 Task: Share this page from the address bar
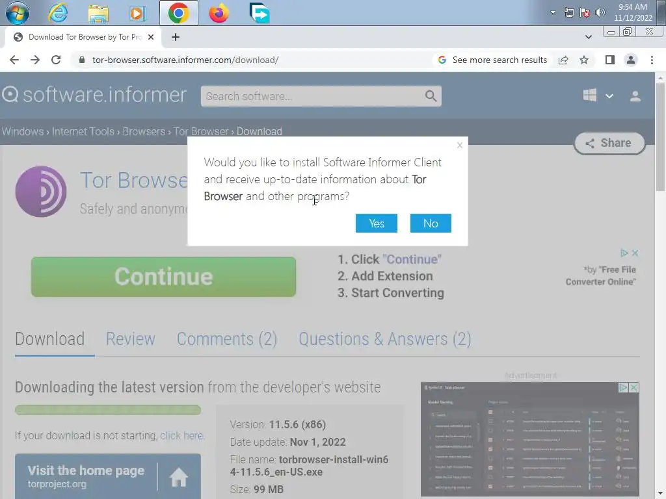(563, 60)
